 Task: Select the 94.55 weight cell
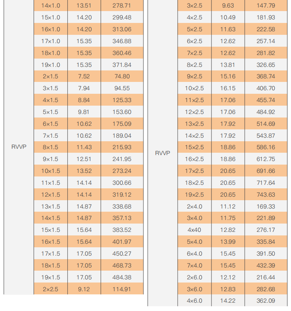(x=122, y=88)
